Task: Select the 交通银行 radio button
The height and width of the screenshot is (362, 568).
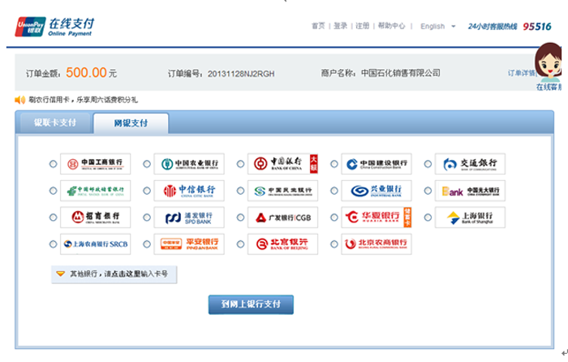Action: (428, 164)
